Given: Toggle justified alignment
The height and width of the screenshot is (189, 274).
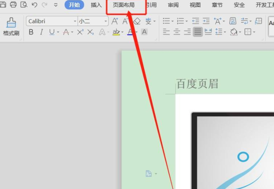Looking at the screenshot, I should pyautogui.click(x=198, y=32).
